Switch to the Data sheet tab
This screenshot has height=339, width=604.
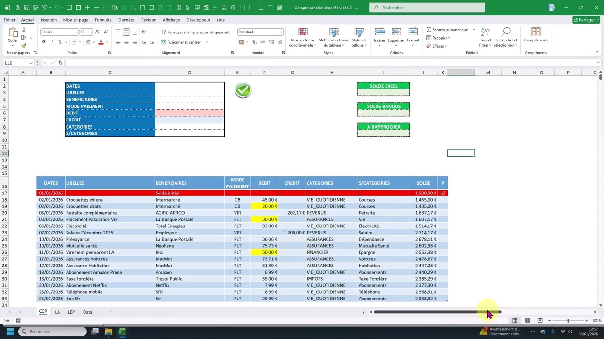point(87,312)
